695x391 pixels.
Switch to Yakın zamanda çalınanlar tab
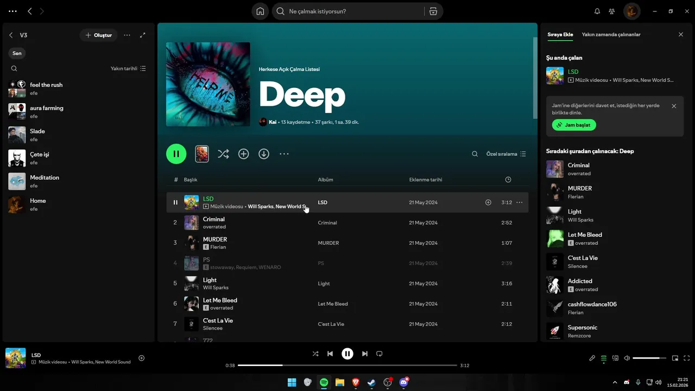(x=611, y=35)
